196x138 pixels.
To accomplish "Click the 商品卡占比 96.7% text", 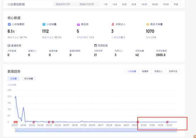I will coord(17,38).
